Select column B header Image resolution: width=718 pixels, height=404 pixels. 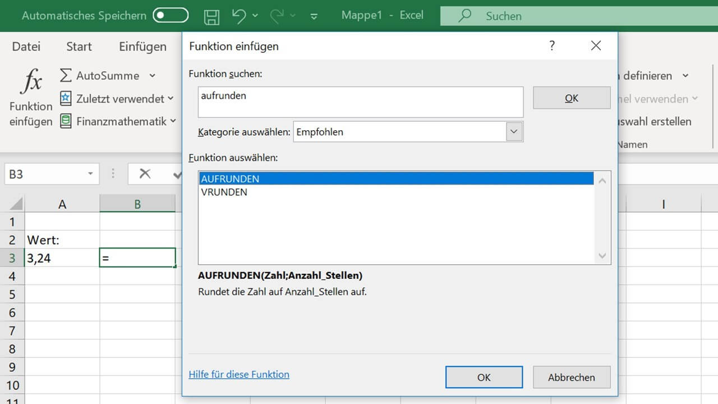pyautogui.click(x=137, y=204)
